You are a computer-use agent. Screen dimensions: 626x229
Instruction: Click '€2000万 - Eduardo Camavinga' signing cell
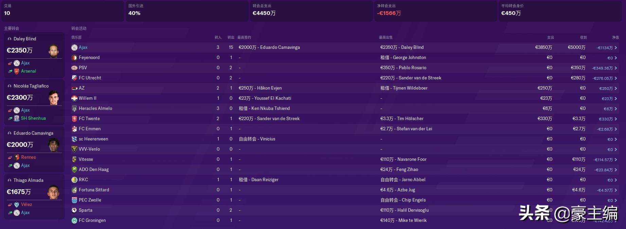(x=269, y=47)
